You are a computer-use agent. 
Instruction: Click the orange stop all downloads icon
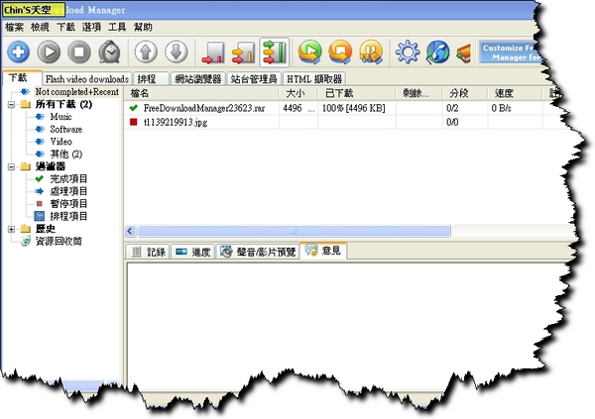340,52
